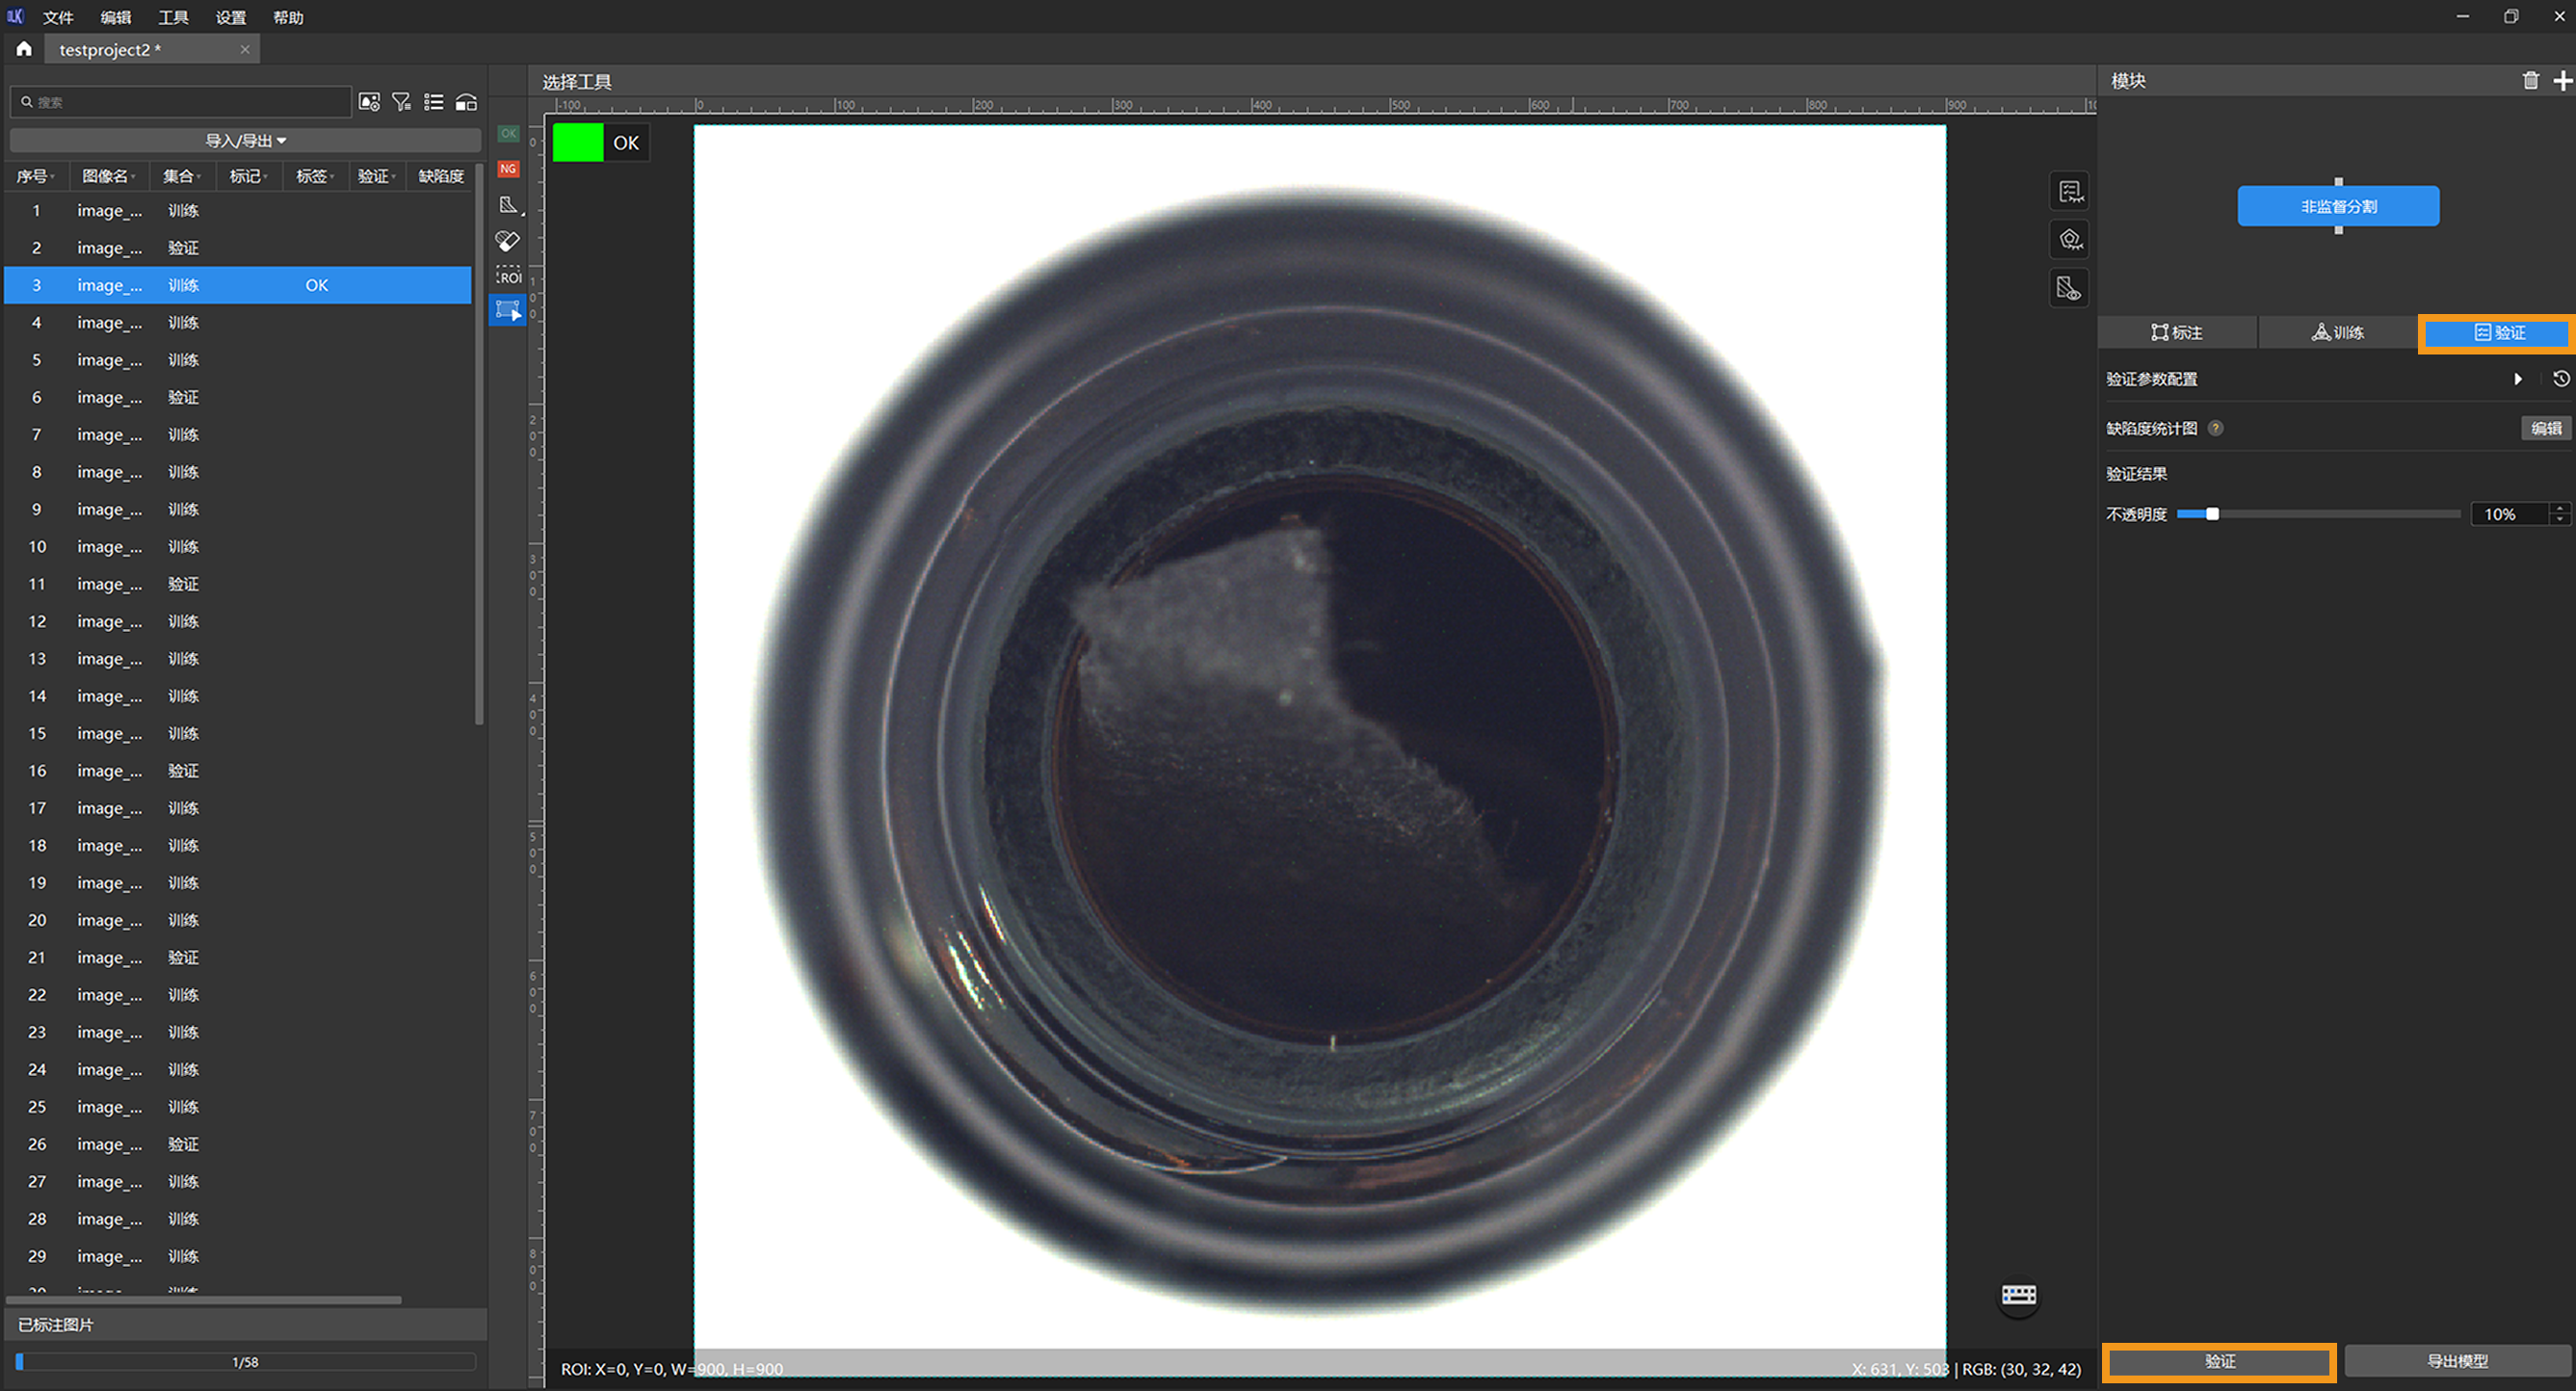2576x1391 pixels.
Task: Delete module using the trash icon
Action: coord(2530,81)
